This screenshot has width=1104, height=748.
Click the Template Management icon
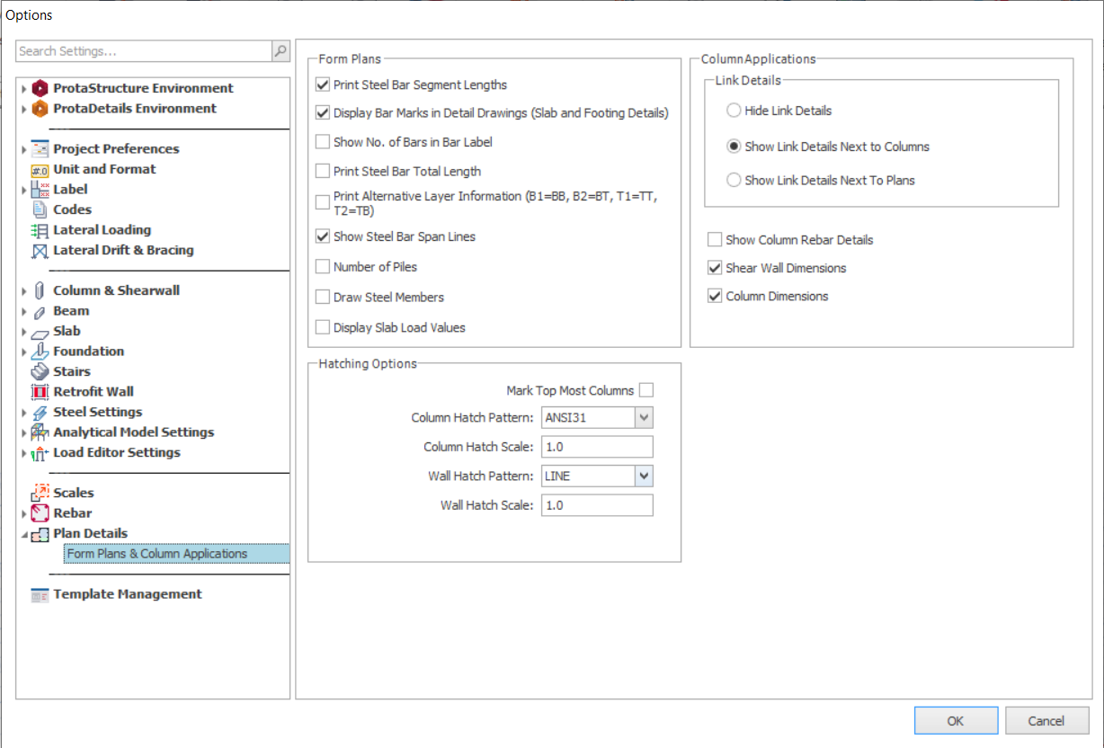click(40, 594)
